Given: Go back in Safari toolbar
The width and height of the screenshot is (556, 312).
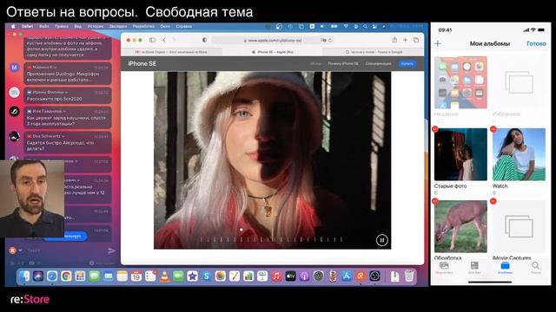Looking at the screenshot, I should coord(164,40).
